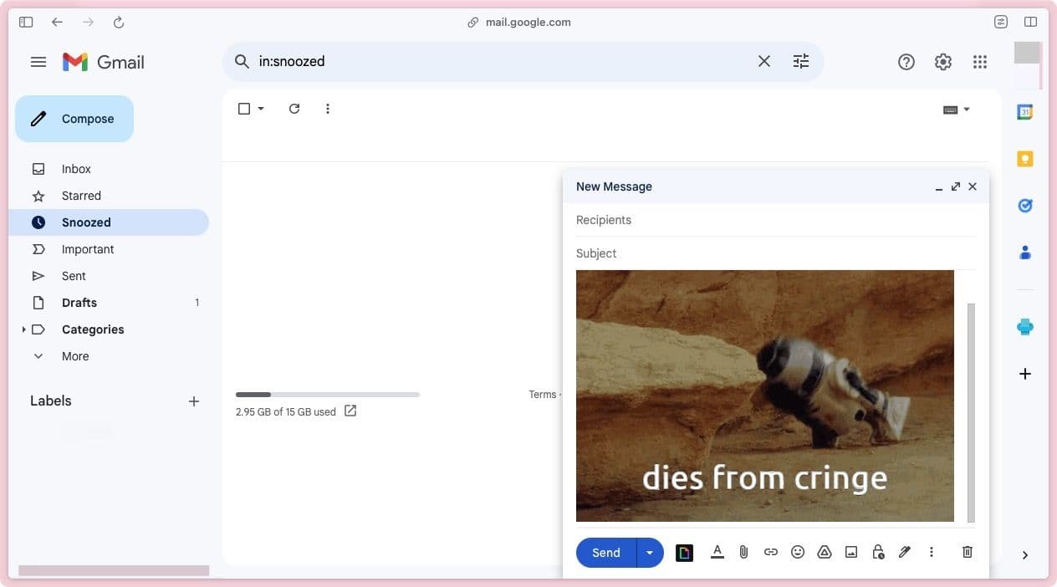Attach a file using the paperclip icon
Viewport: 1057px width, 587px height.
[x=743, y=552]
